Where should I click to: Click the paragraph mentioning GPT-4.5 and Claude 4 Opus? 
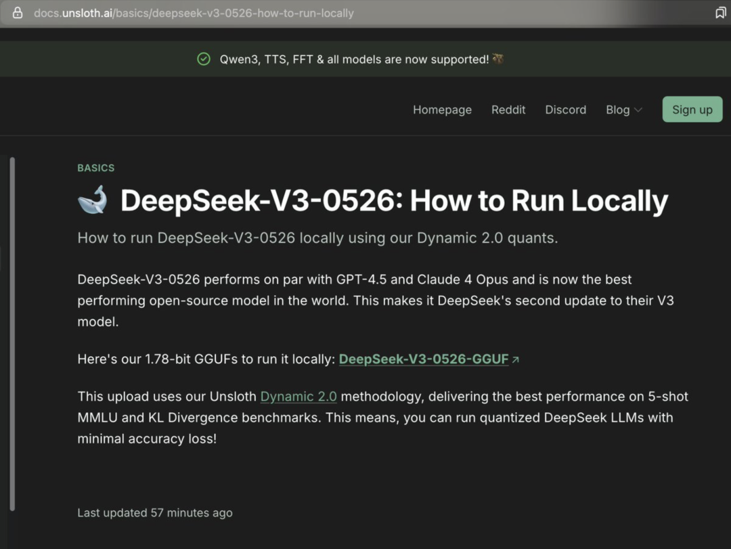tap(376, 301)
